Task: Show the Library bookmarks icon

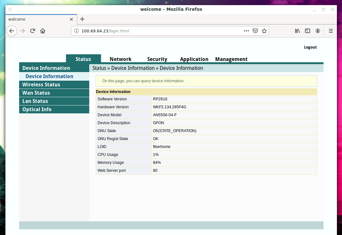Action: click(x=297, y=31)
